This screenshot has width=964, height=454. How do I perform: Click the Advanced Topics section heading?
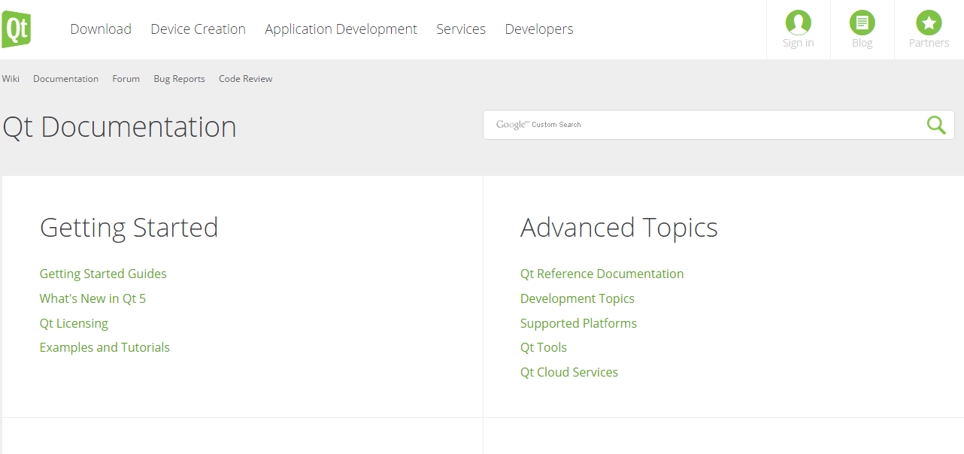(619, 228)
